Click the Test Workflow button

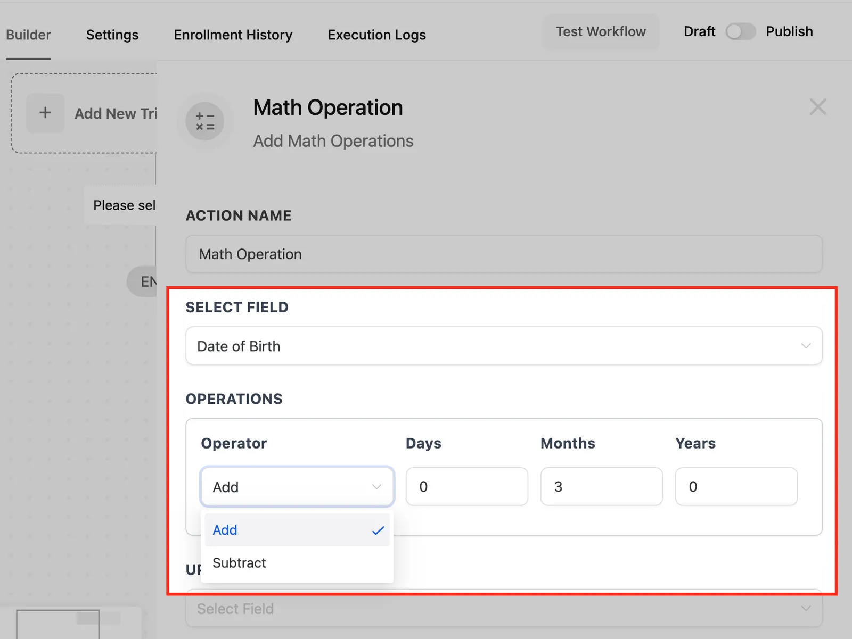click(x=601, y=32)
